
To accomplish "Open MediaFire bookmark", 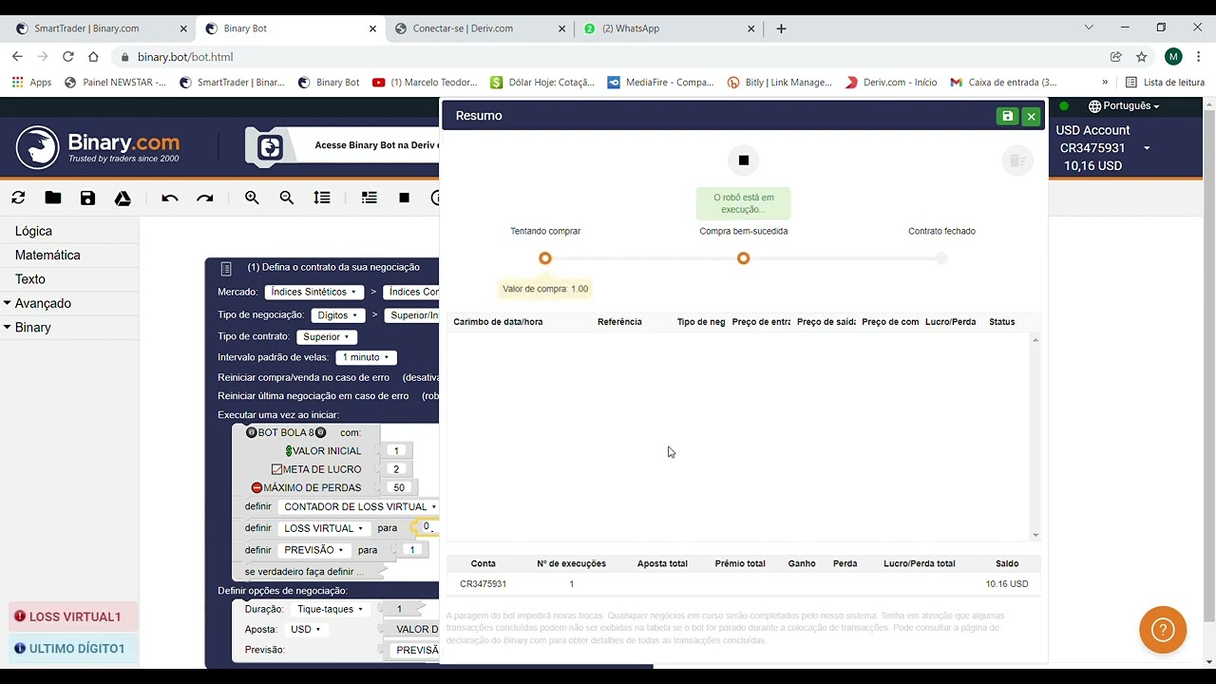I will coord(660,83).
